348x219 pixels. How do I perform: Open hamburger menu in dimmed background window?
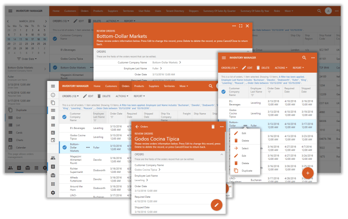10,11
